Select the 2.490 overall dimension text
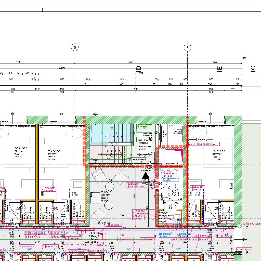 pos(62,68)
